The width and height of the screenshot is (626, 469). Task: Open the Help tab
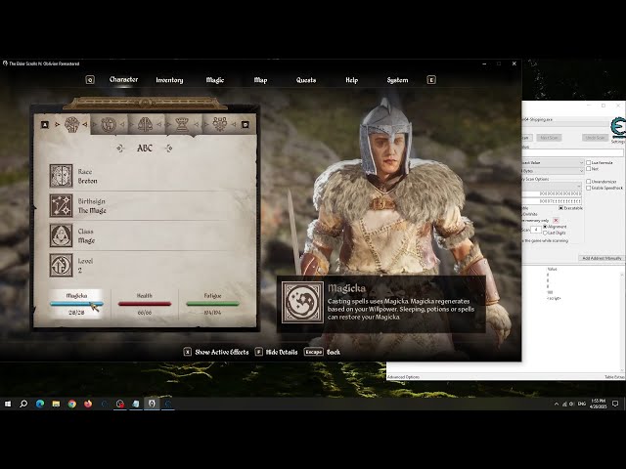[x=352, y=80]
